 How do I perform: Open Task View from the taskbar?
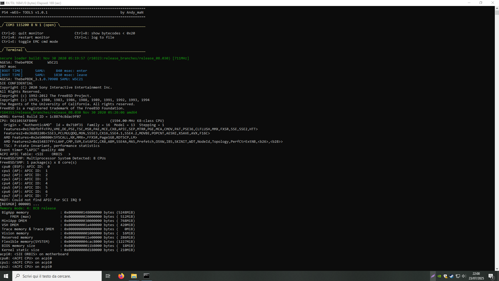click(108, 276)
